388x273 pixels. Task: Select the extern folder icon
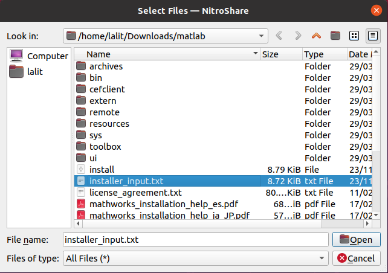coord(81,100)
